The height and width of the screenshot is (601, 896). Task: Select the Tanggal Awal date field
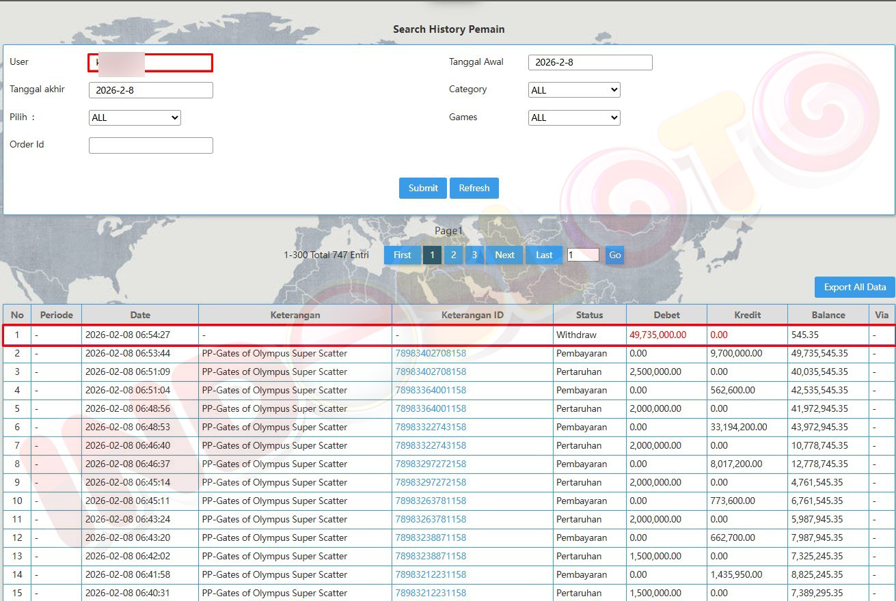tap(590, 63)
